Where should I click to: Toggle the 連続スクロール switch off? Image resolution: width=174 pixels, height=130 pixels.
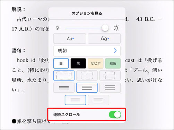115,114
